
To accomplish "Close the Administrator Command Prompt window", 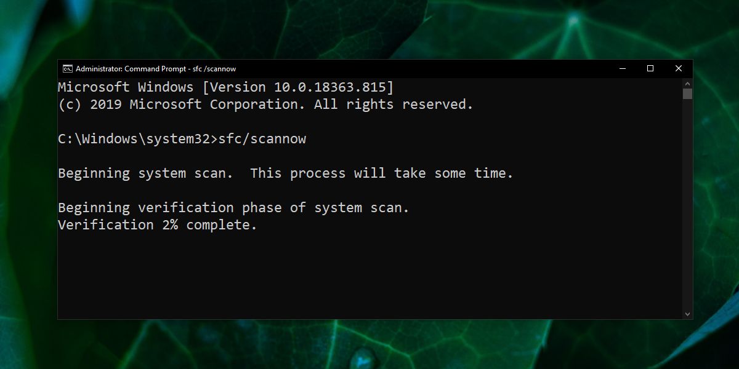I will [679, 69].
